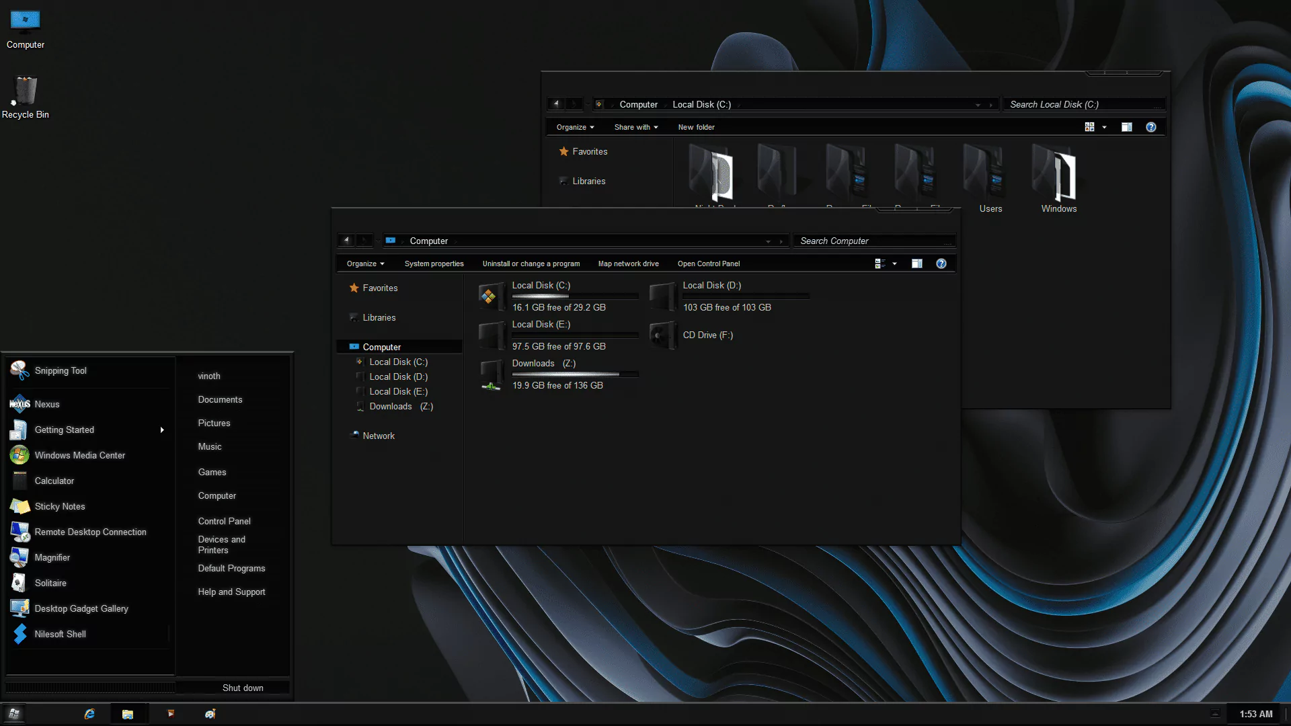Click Uninstall or change a program

click(531, 264)
